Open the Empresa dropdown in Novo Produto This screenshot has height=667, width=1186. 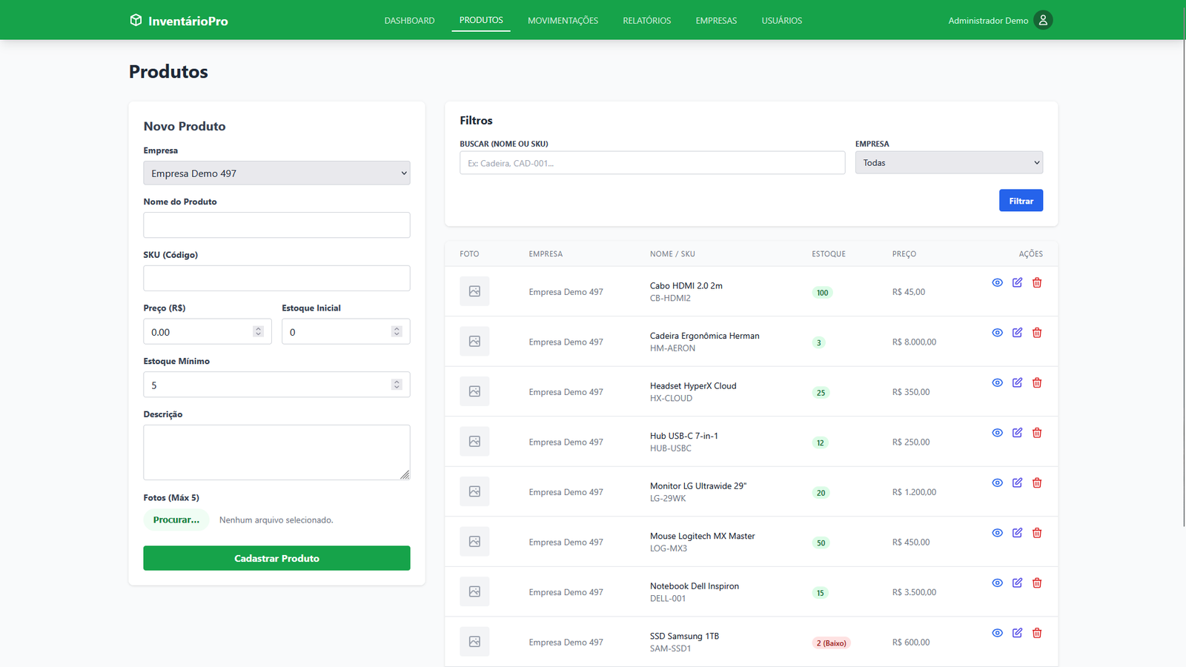276,173
